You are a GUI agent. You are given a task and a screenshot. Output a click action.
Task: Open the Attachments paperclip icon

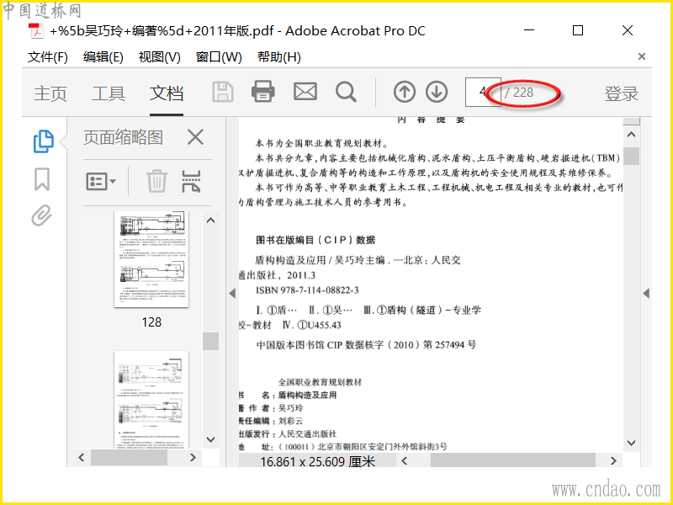(41, 215)
